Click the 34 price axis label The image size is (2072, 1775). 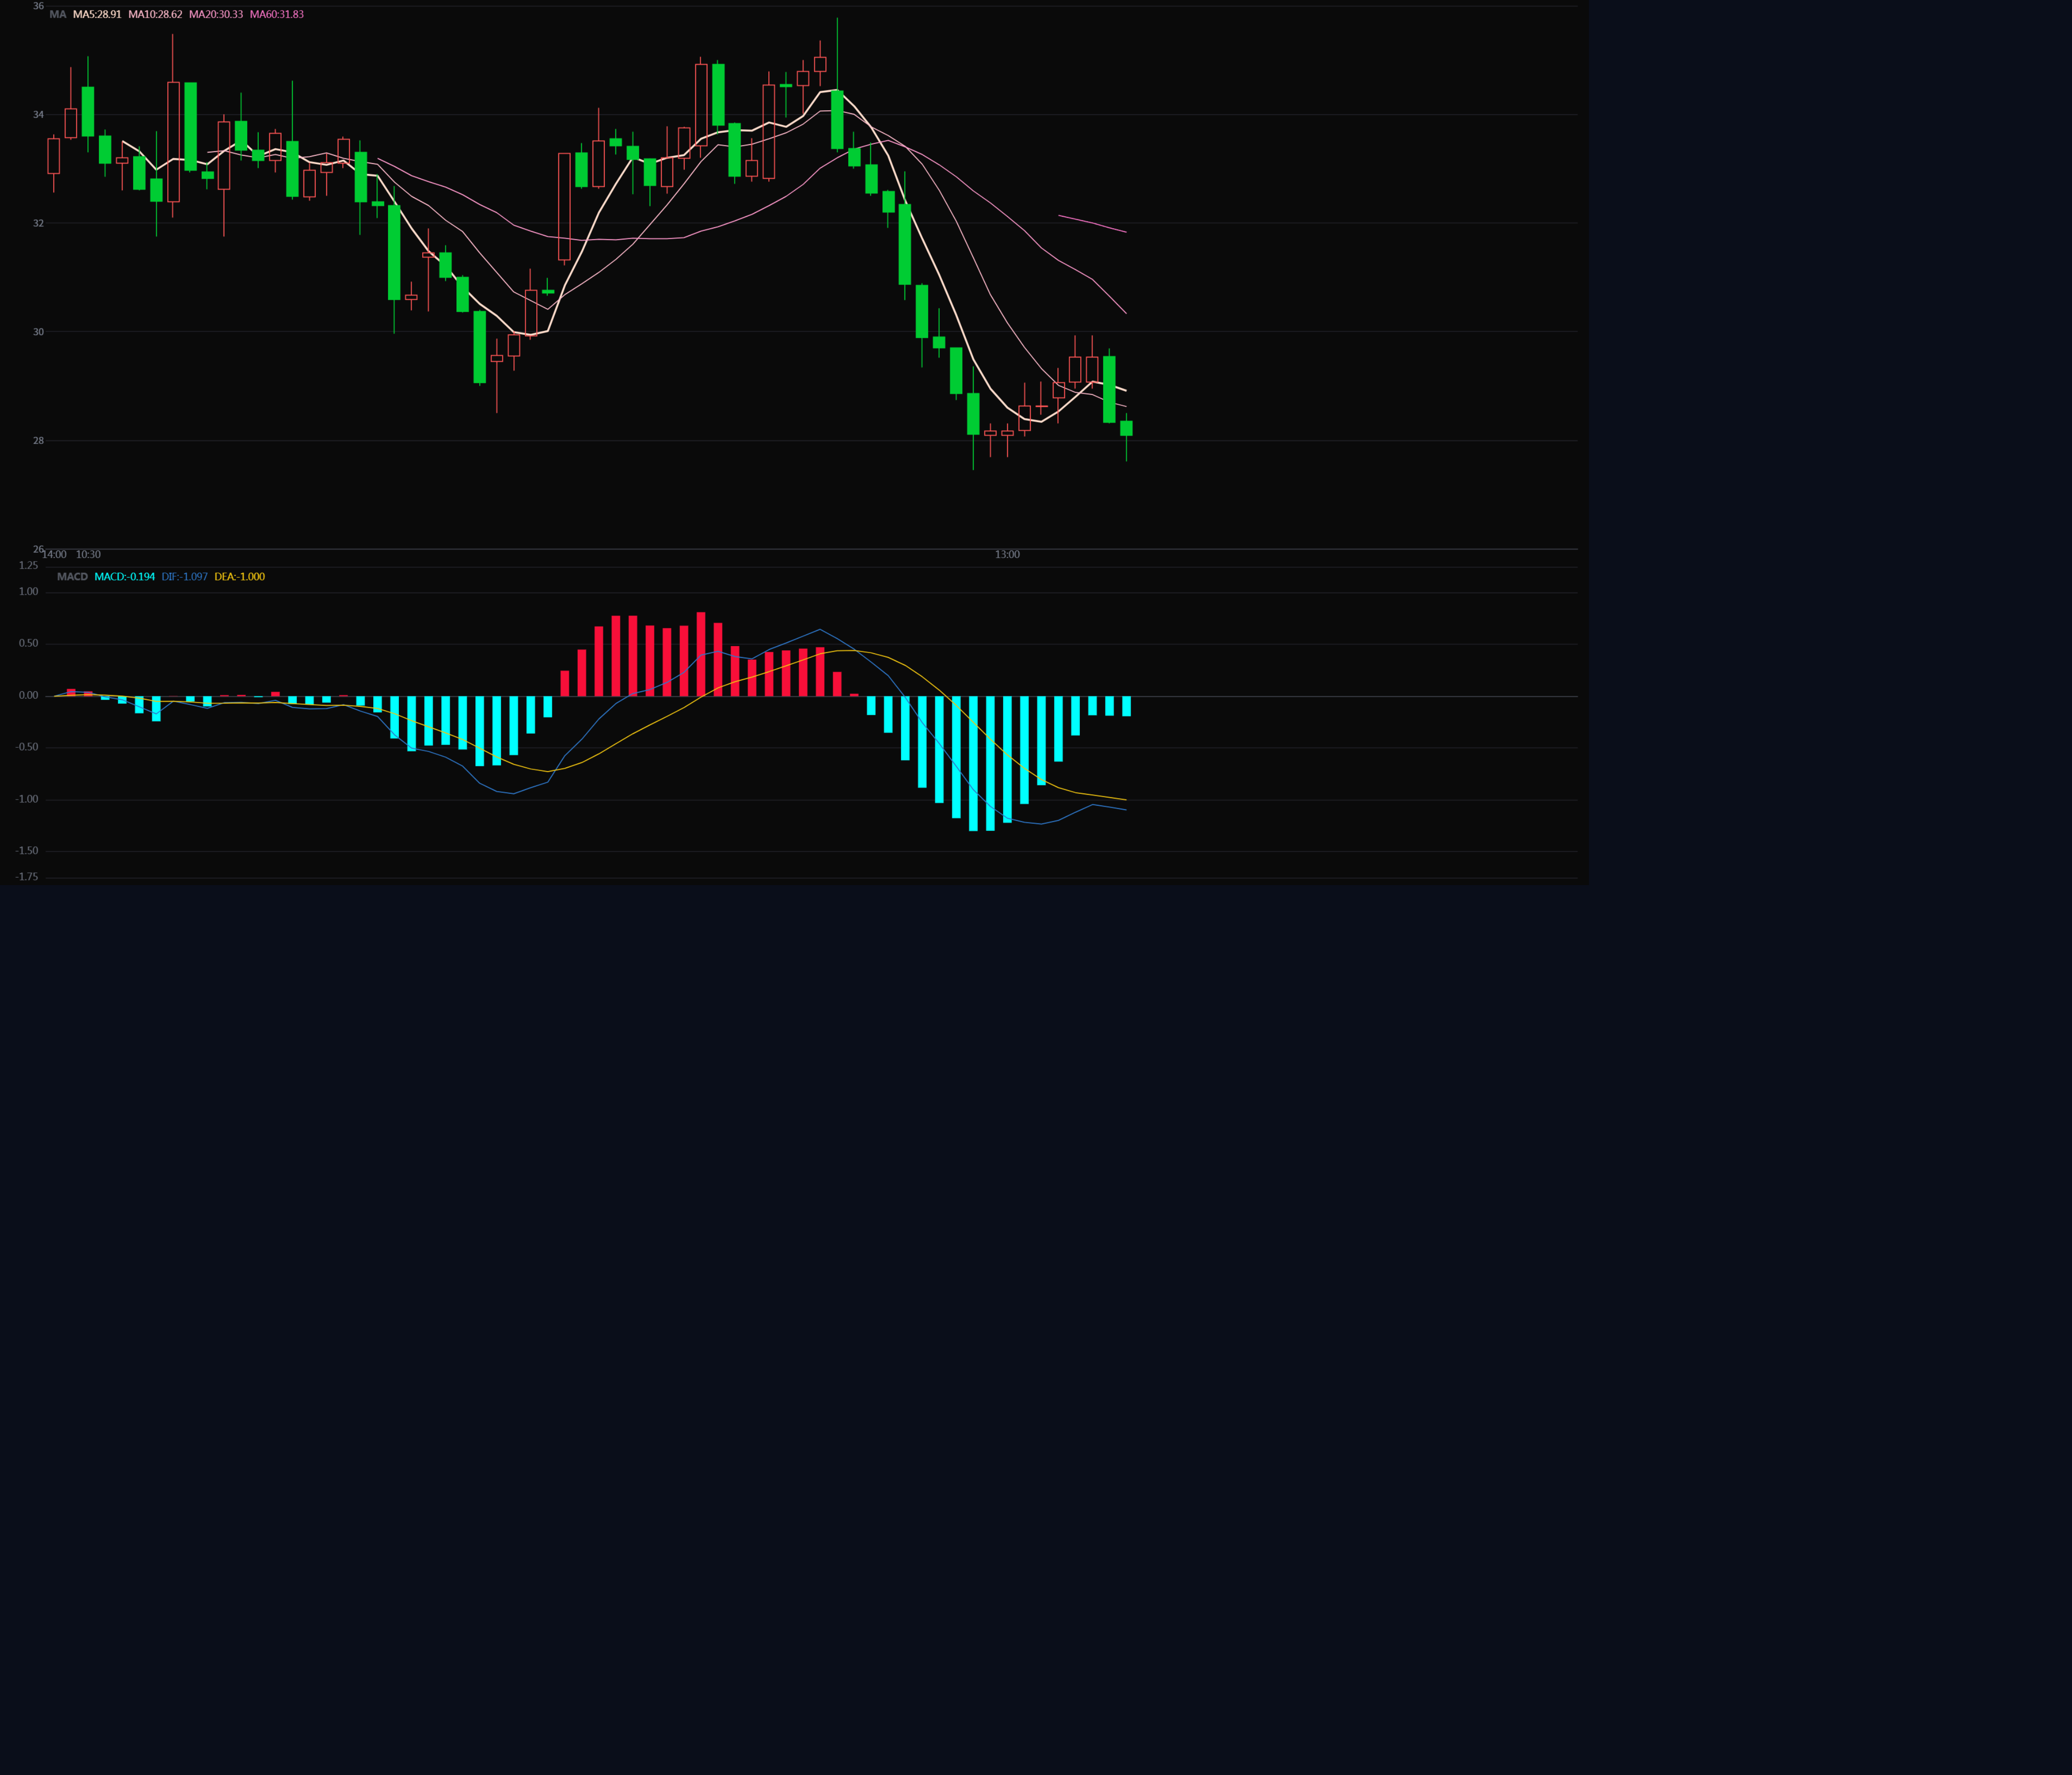[x=38, y=115]
